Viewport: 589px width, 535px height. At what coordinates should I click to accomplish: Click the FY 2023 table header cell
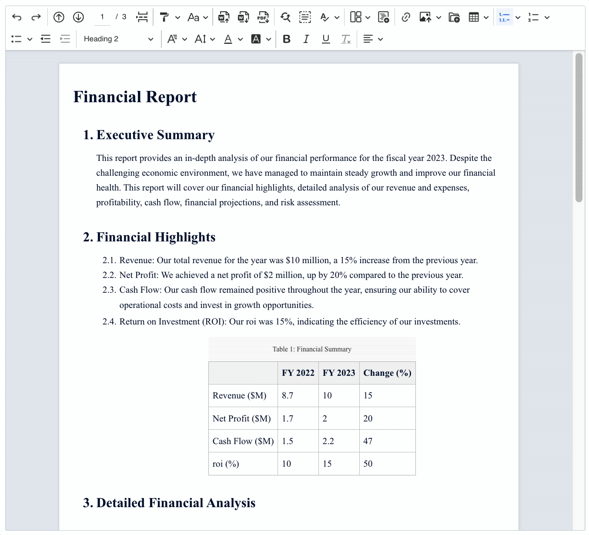click(339, 373)
